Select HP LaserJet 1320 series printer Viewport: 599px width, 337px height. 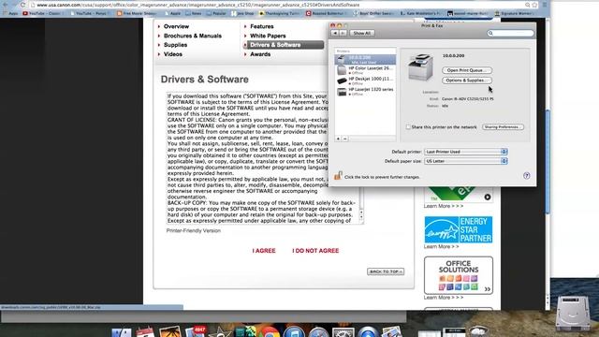pos(365,92)
